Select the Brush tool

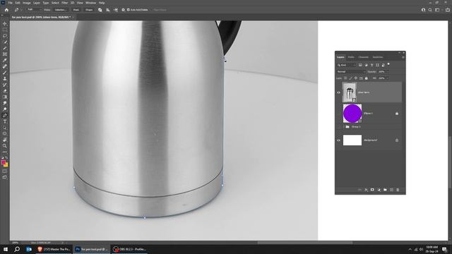pos(5,73)
